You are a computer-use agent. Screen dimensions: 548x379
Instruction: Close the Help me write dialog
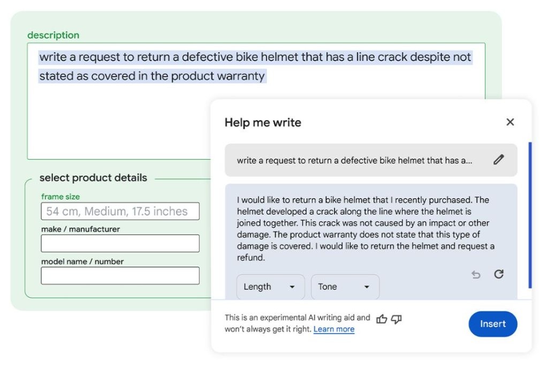pos(510,122)
